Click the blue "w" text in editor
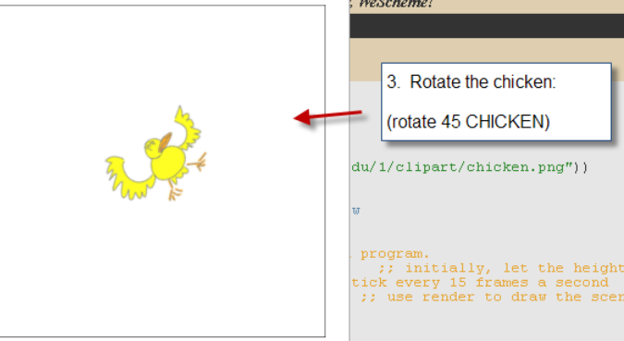The image size is (624, 341). (356, 211)
